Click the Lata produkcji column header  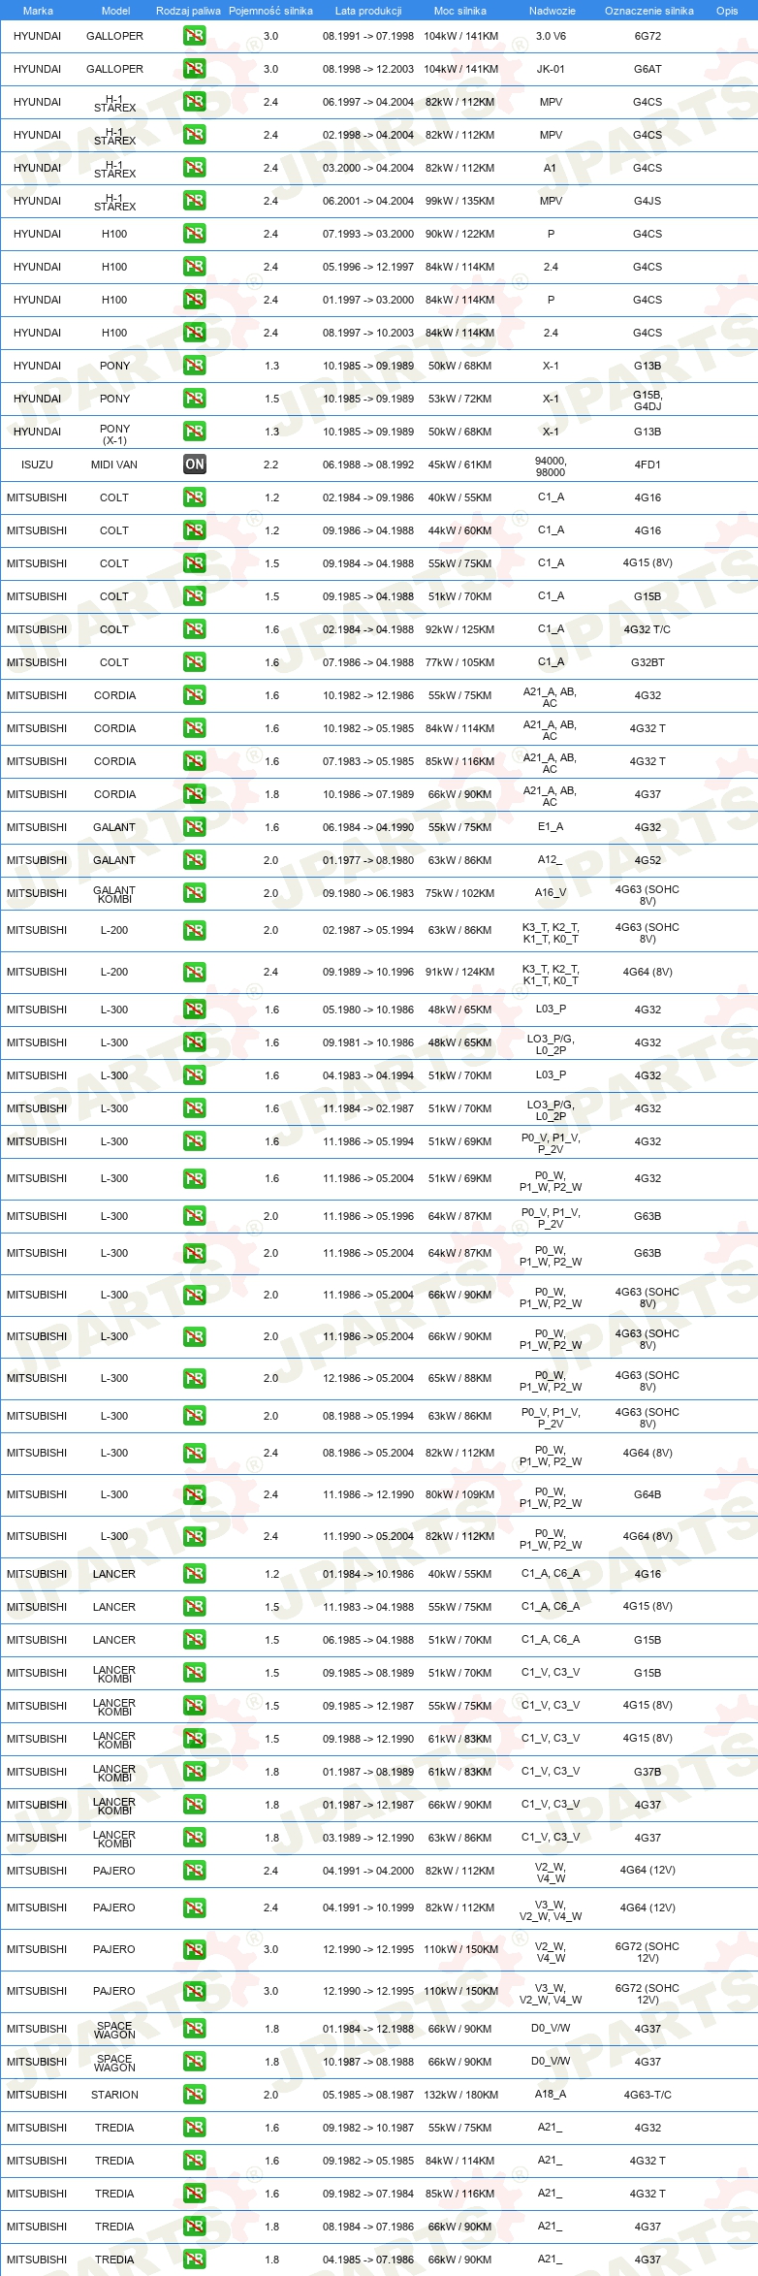pyautogui.click(x=368, y=11)
